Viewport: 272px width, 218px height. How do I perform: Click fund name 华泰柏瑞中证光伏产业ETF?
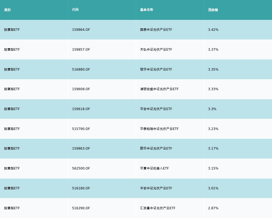159,129
